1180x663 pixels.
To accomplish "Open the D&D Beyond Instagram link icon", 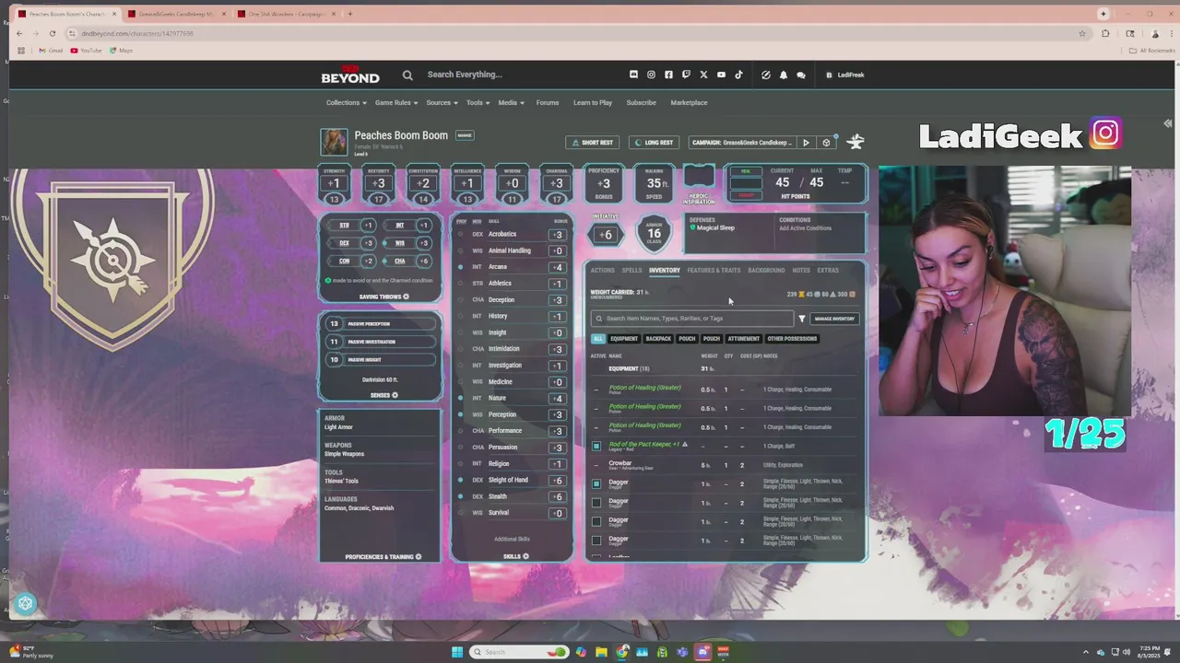I will (x=651, y=75).
